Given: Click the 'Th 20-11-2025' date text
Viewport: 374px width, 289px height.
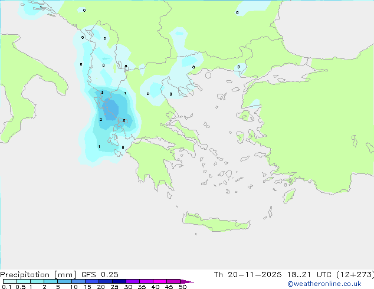Looking at the screenshot, I should [248, 275].
